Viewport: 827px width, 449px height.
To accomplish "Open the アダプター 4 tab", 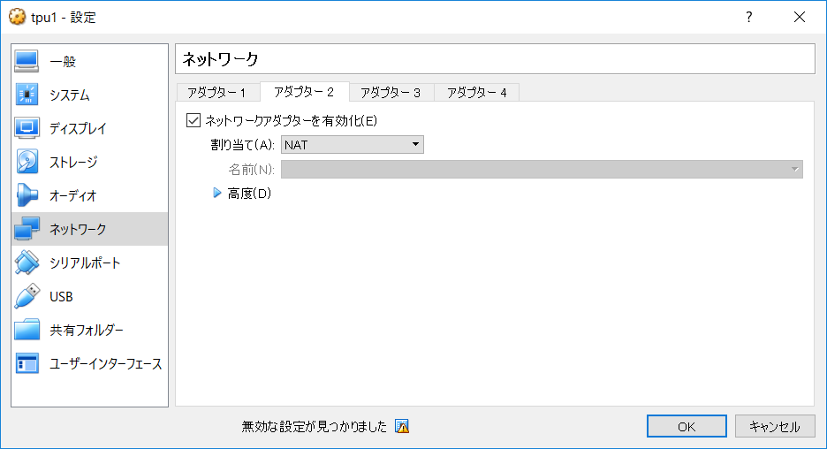I will (x=476, y=93).
